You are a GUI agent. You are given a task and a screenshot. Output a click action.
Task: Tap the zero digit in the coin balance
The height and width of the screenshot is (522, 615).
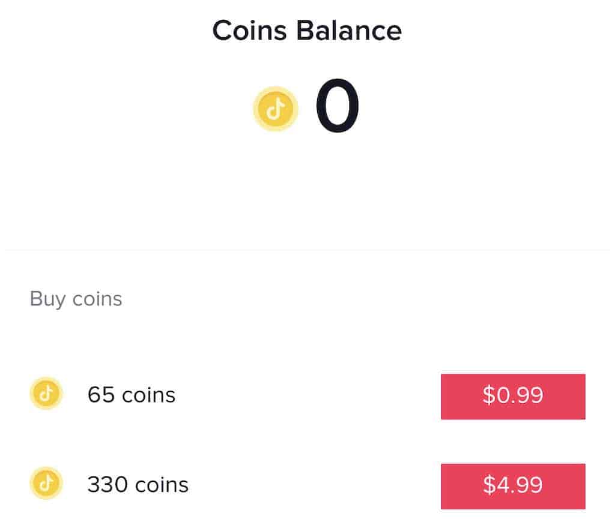coord(337,108)
